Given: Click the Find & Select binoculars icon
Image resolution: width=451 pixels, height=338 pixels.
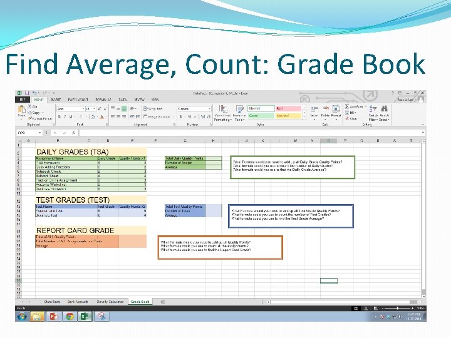Looking at the screenshot, I should pyautogui.click(x=384, y=109).
